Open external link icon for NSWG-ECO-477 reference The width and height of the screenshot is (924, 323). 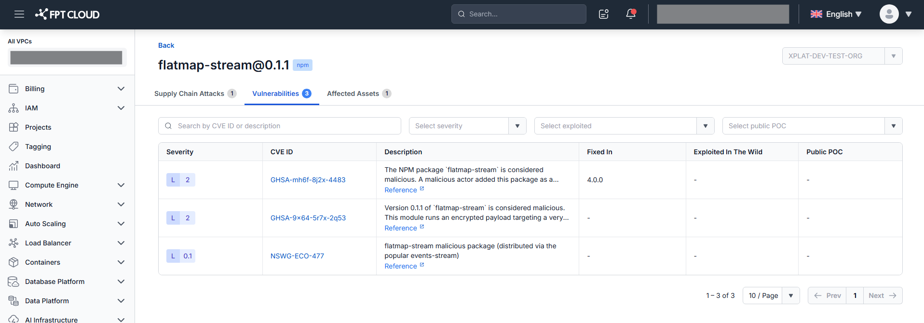tap(422, 265)
